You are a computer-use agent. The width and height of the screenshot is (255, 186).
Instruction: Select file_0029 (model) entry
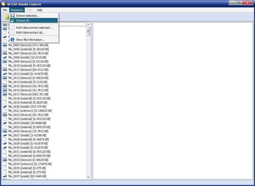coord(28,143)
